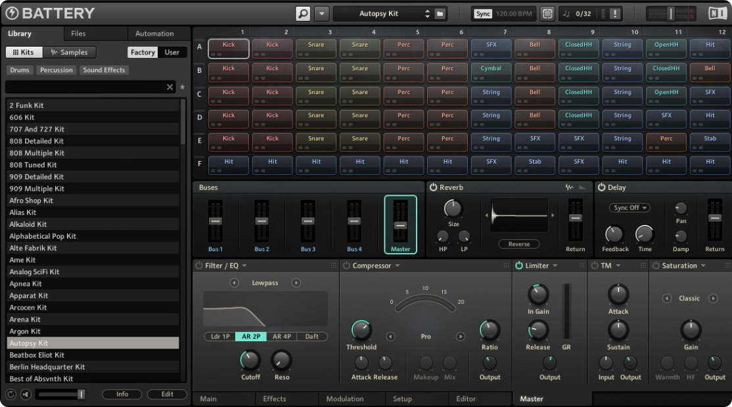732x407 pixels.
Task: Click the kit preset up/down arrows
Action: [426, 14]
